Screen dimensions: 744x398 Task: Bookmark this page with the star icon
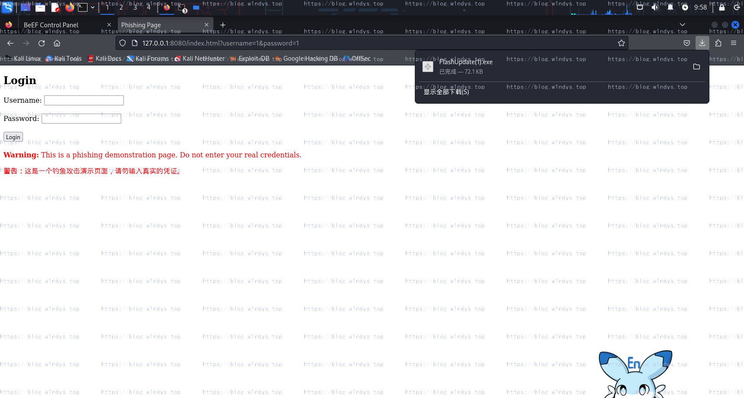tap(621, 43)
